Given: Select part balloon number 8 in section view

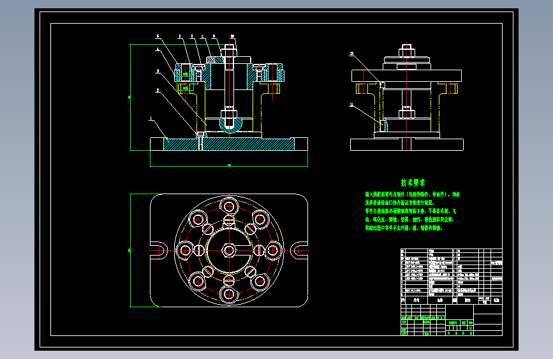Looking at the screenshot, I should [x=202, y=36].
